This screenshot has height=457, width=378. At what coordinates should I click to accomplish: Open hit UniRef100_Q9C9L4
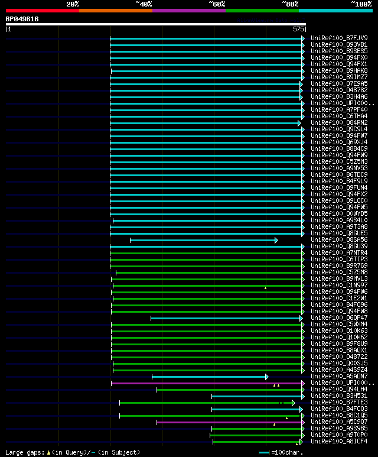(339, 129)
